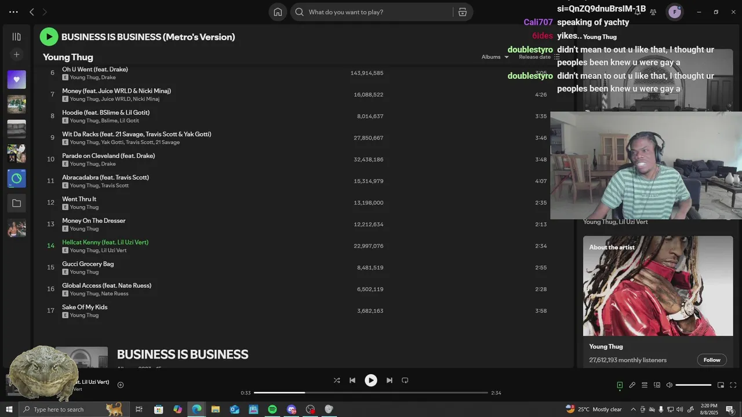The image size is (742, 417).
Task: Enter full screen mode
Action: click(x=733, y=385)
